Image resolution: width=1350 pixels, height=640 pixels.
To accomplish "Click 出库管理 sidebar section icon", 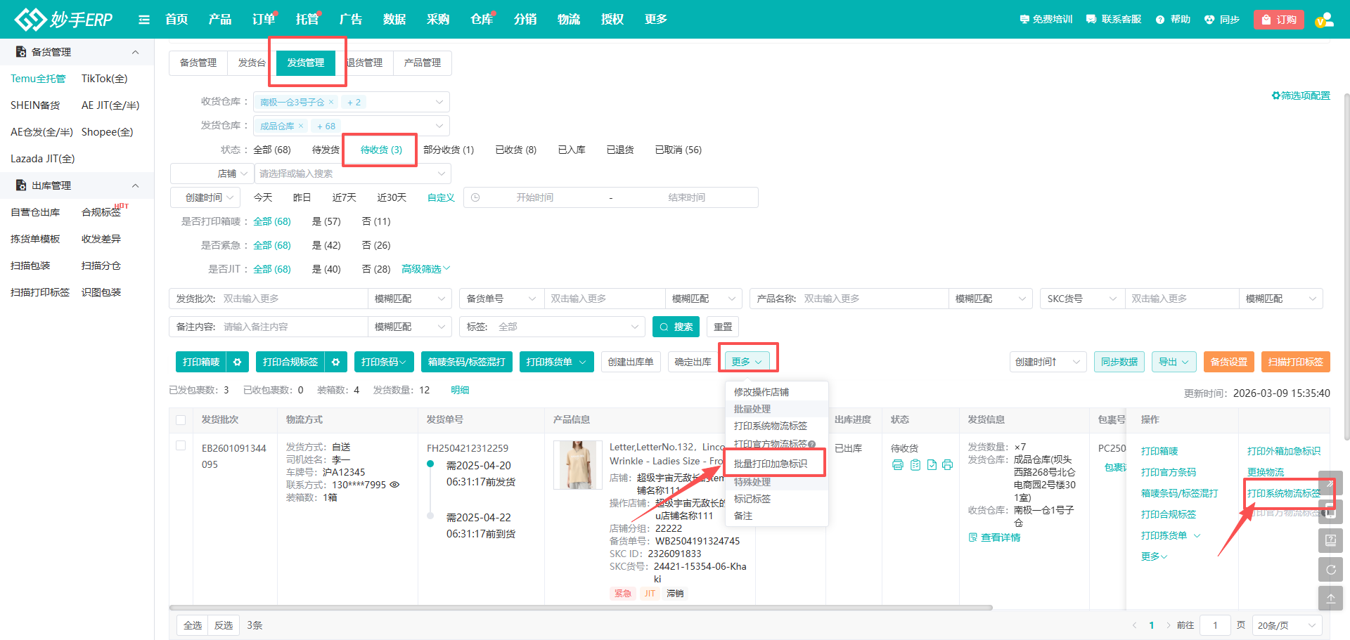I will (21, 185).
